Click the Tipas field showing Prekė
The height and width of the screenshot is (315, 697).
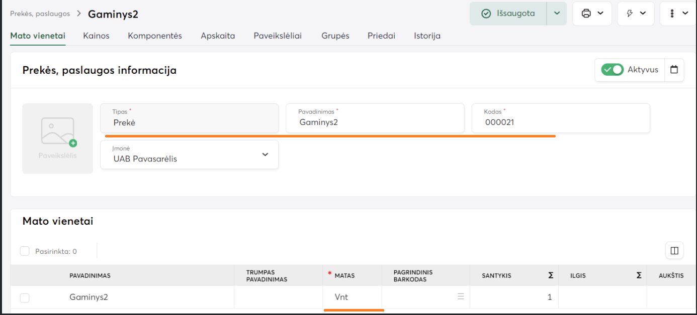coord(189,118)
